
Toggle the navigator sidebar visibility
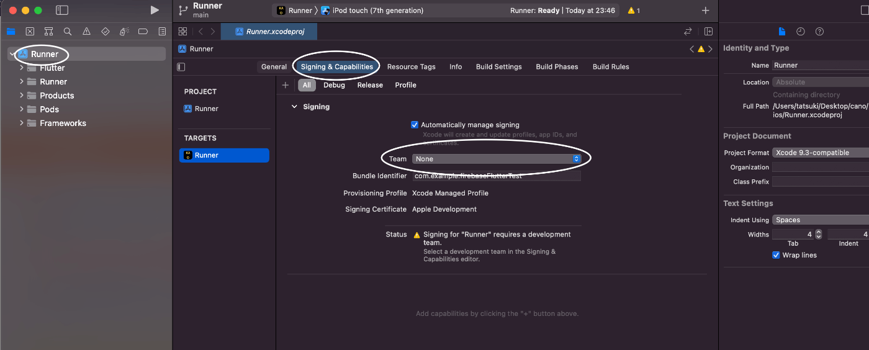coord(62,10)
